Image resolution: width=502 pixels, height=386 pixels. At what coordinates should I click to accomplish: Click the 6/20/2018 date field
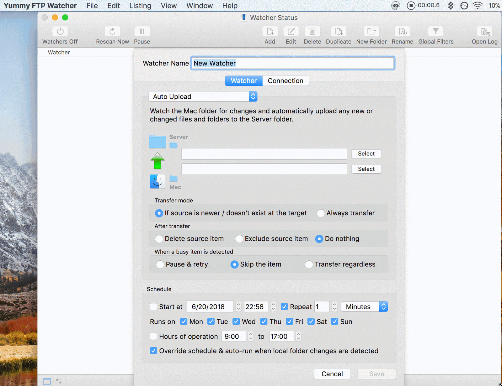point(210,306)
